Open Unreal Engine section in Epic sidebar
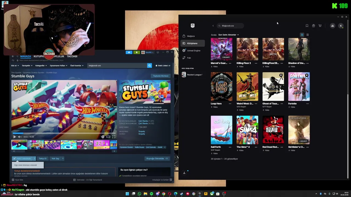 pos(193,51)
